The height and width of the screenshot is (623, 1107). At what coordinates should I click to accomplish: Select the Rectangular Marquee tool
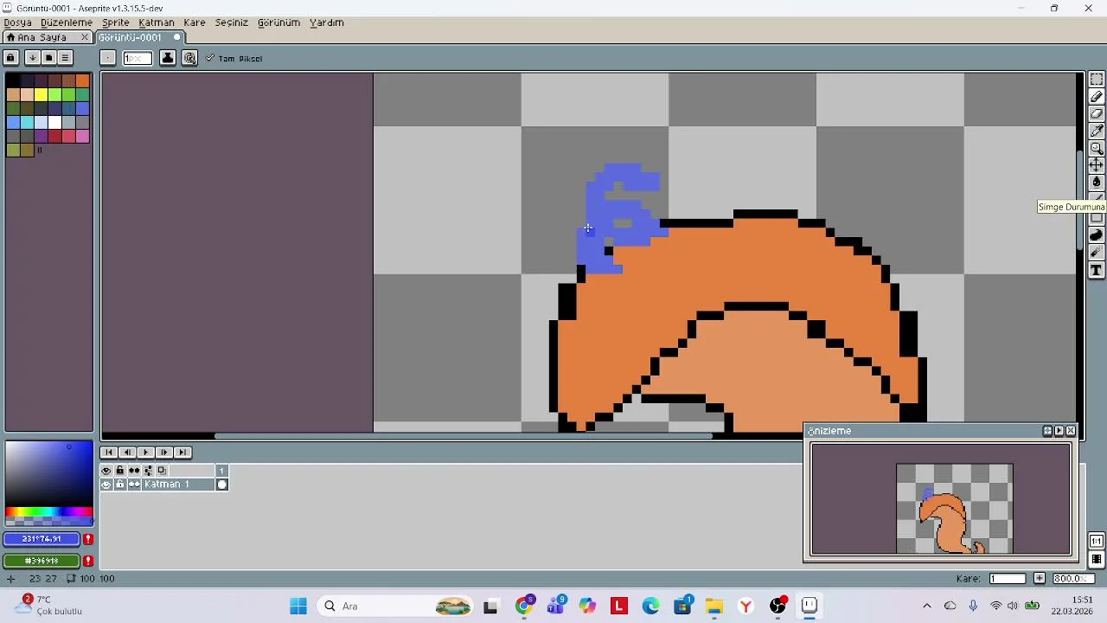click(x=1097, y=80)
